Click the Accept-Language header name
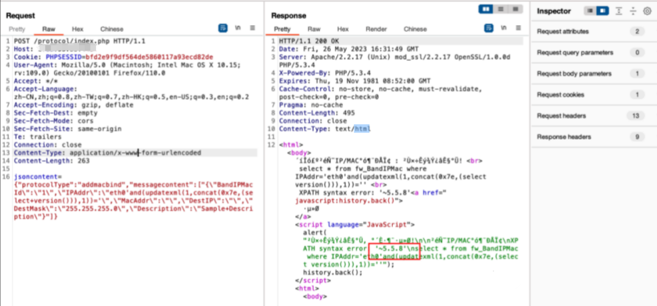This screenshot has height=306, width=657. click(x=45, y=89)
